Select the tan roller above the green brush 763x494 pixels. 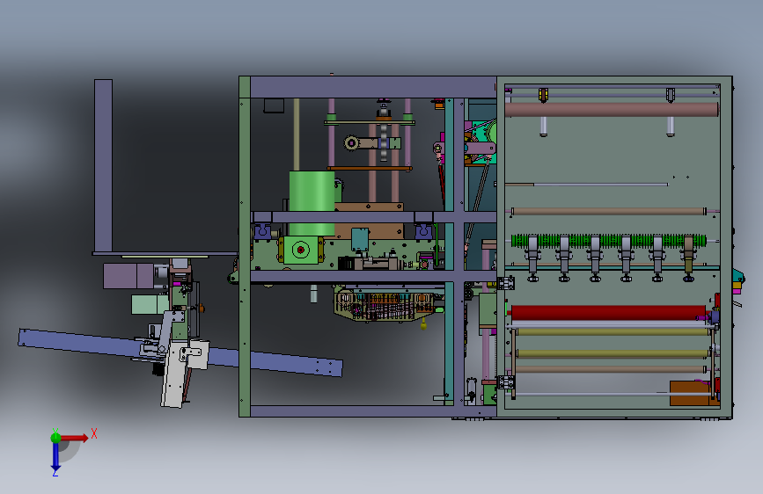pos(608,211)
